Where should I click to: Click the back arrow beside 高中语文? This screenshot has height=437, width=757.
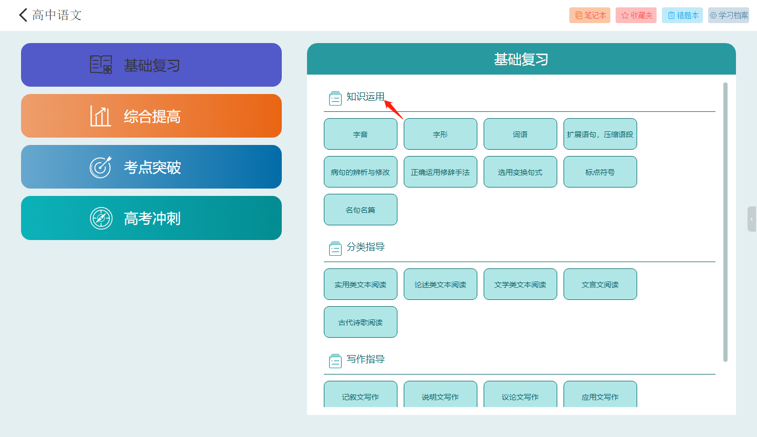pyautogui.click(x=23, y=15)
